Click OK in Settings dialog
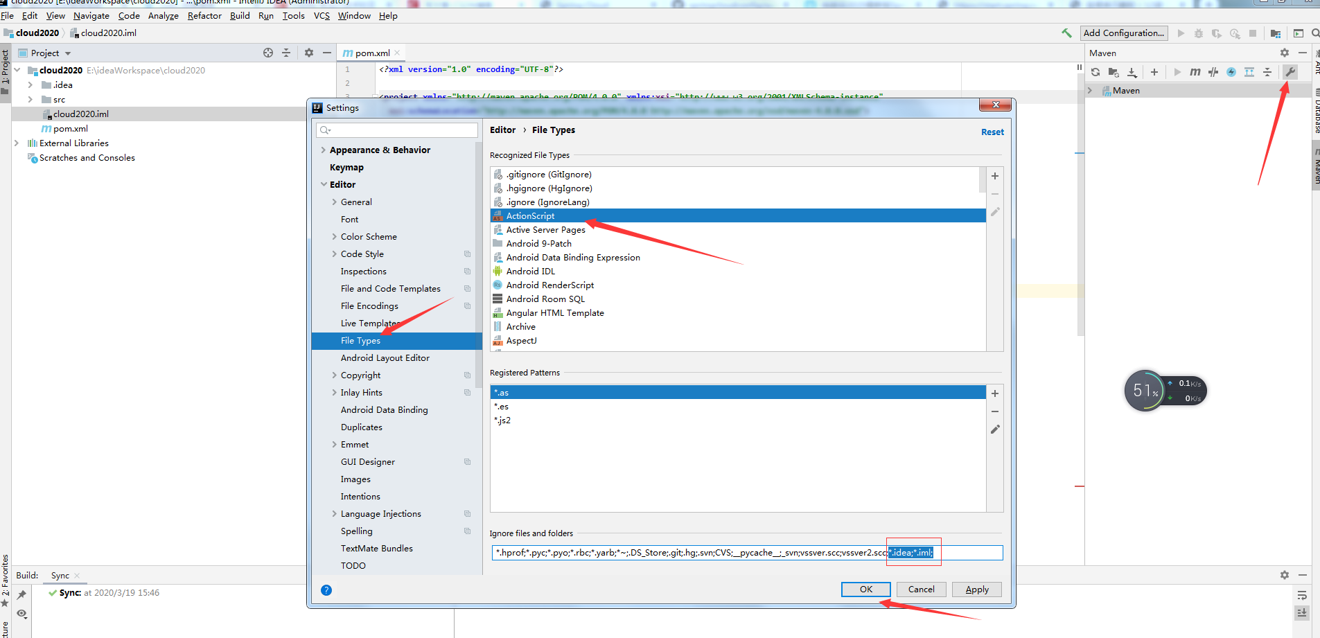This screenshot has height=638, width=1320. pos(866,590)
